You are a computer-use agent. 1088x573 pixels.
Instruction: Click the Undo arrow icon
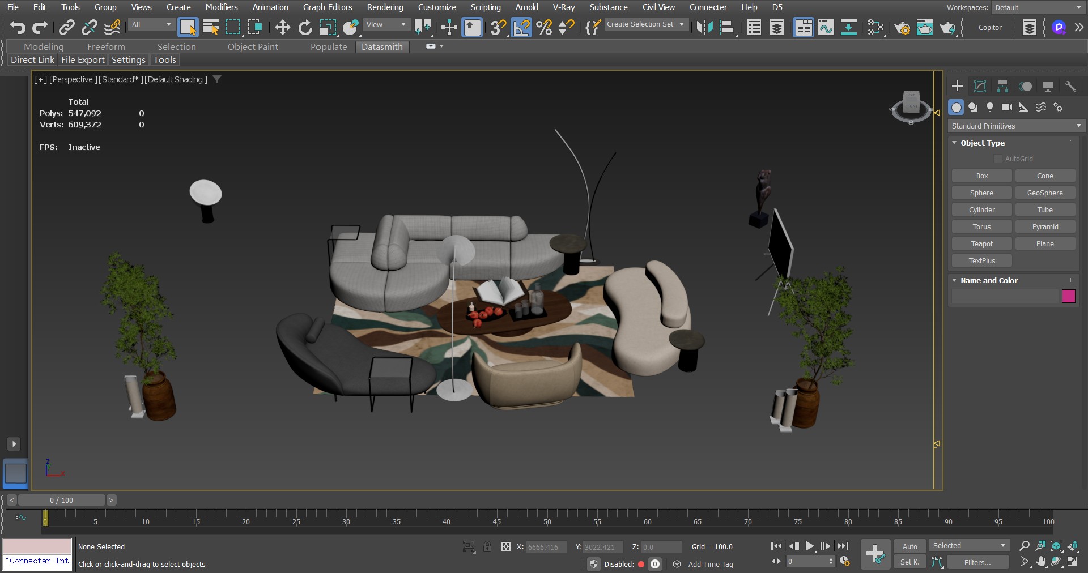pos(18,27)
